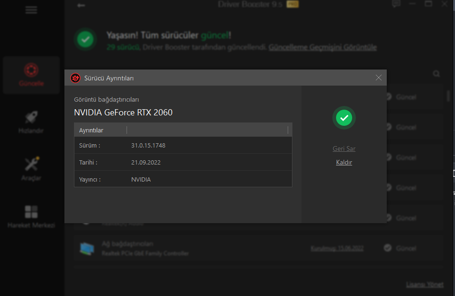Click the back arrow in main window

click(x=81, y=5)
